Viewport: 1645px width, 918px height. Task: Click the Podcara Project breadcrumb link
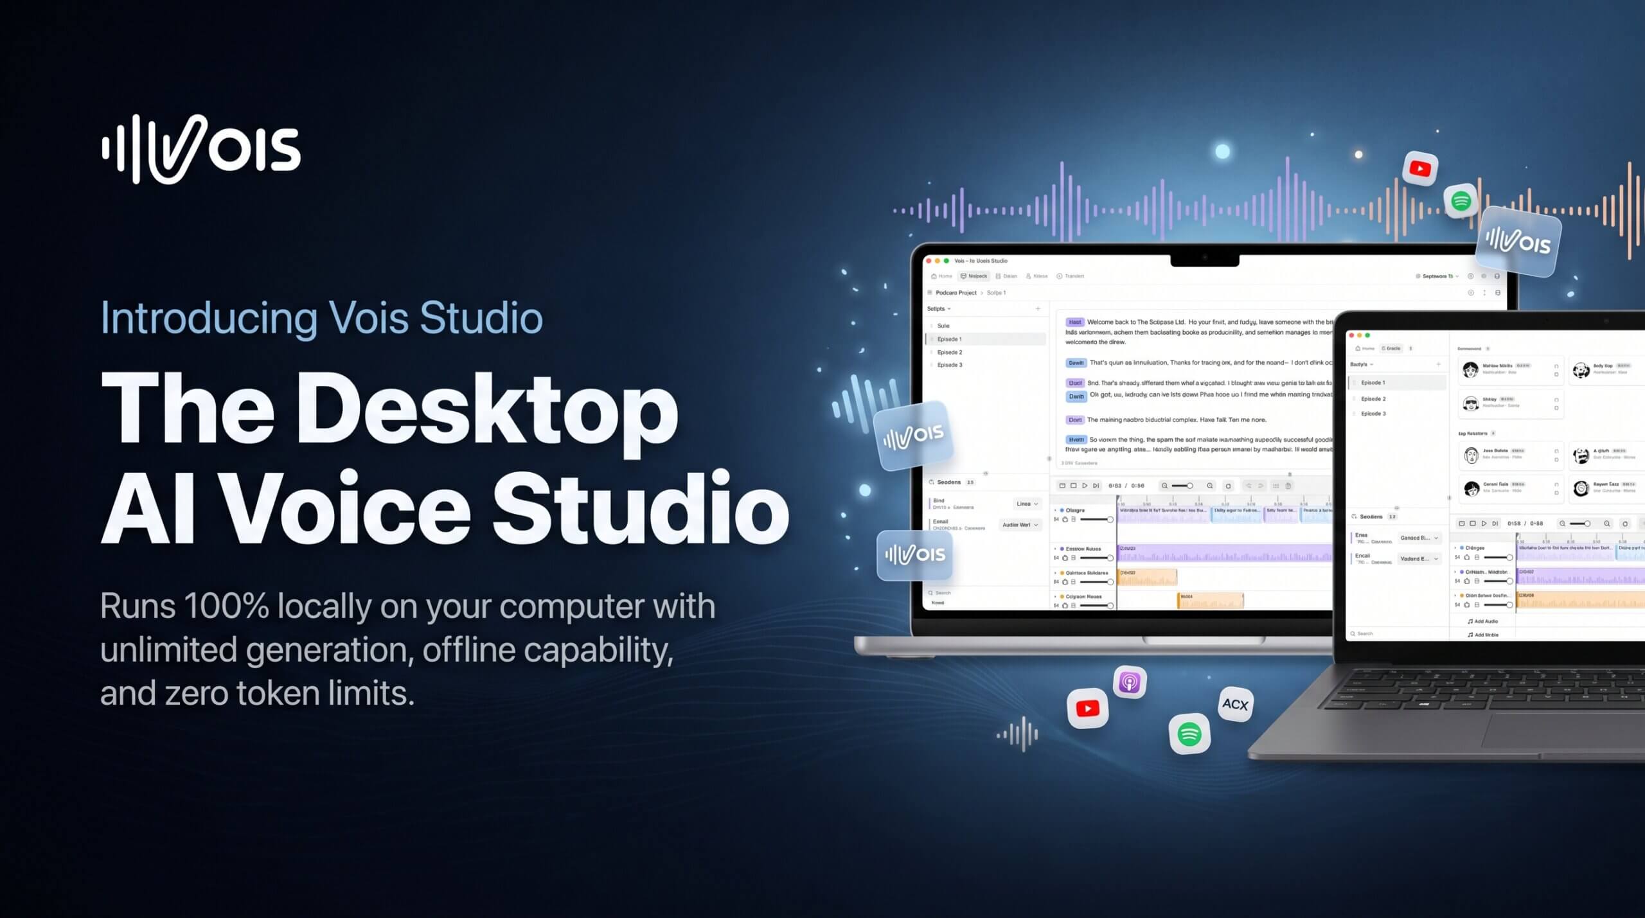[x=956, y=293]
